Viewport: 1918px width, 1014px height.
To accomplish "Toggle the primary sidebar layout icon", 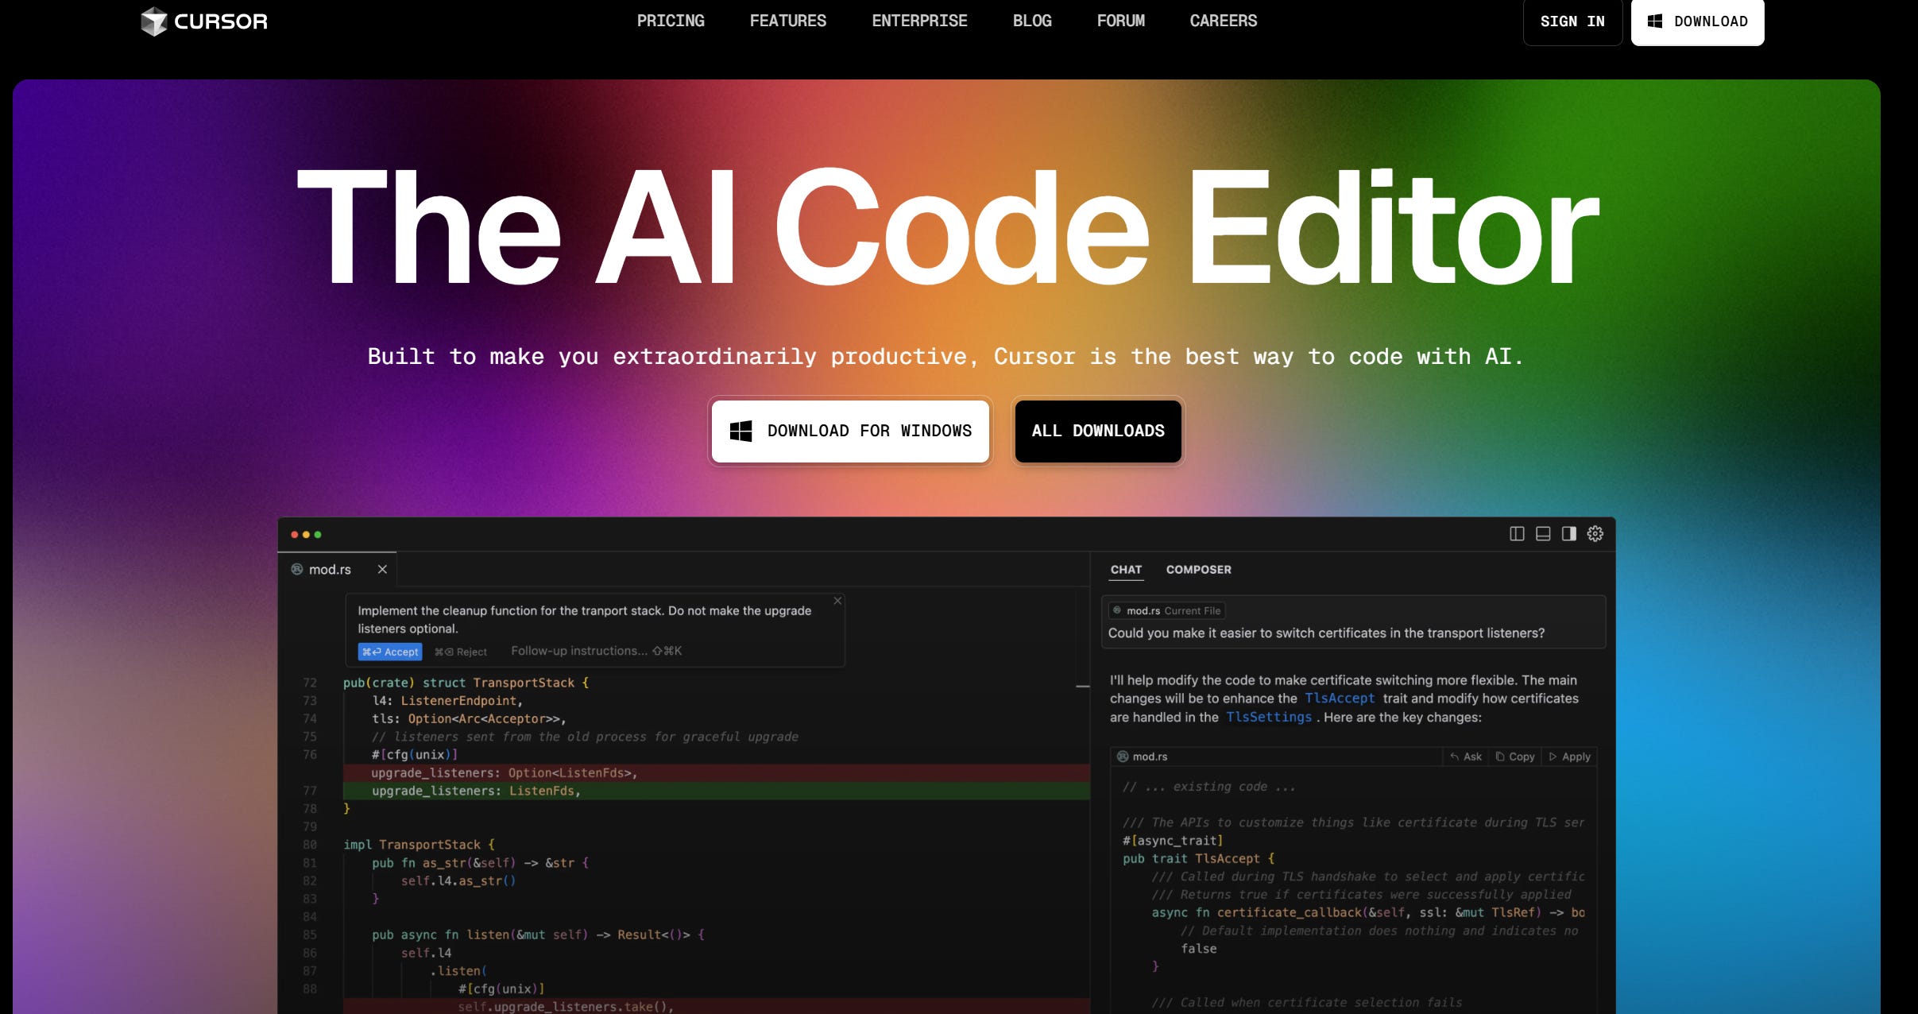I will 1518,534.
